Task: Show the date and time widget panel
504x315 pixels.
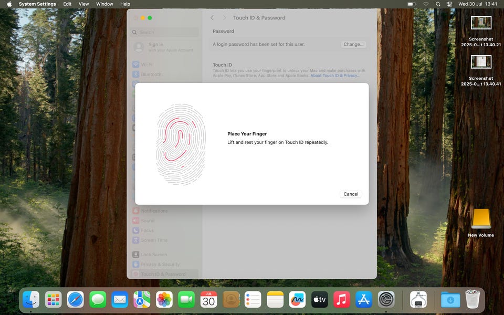Action: [x=478, y=4]
